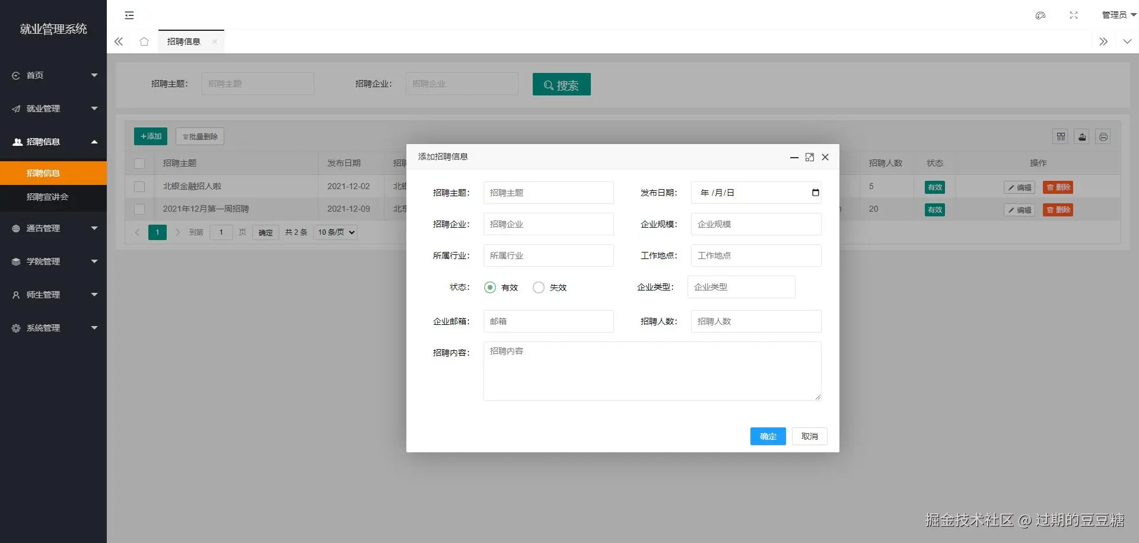Open the date picker for 发布日期
The image size is (1139, 543).
[x=815, y=193]
